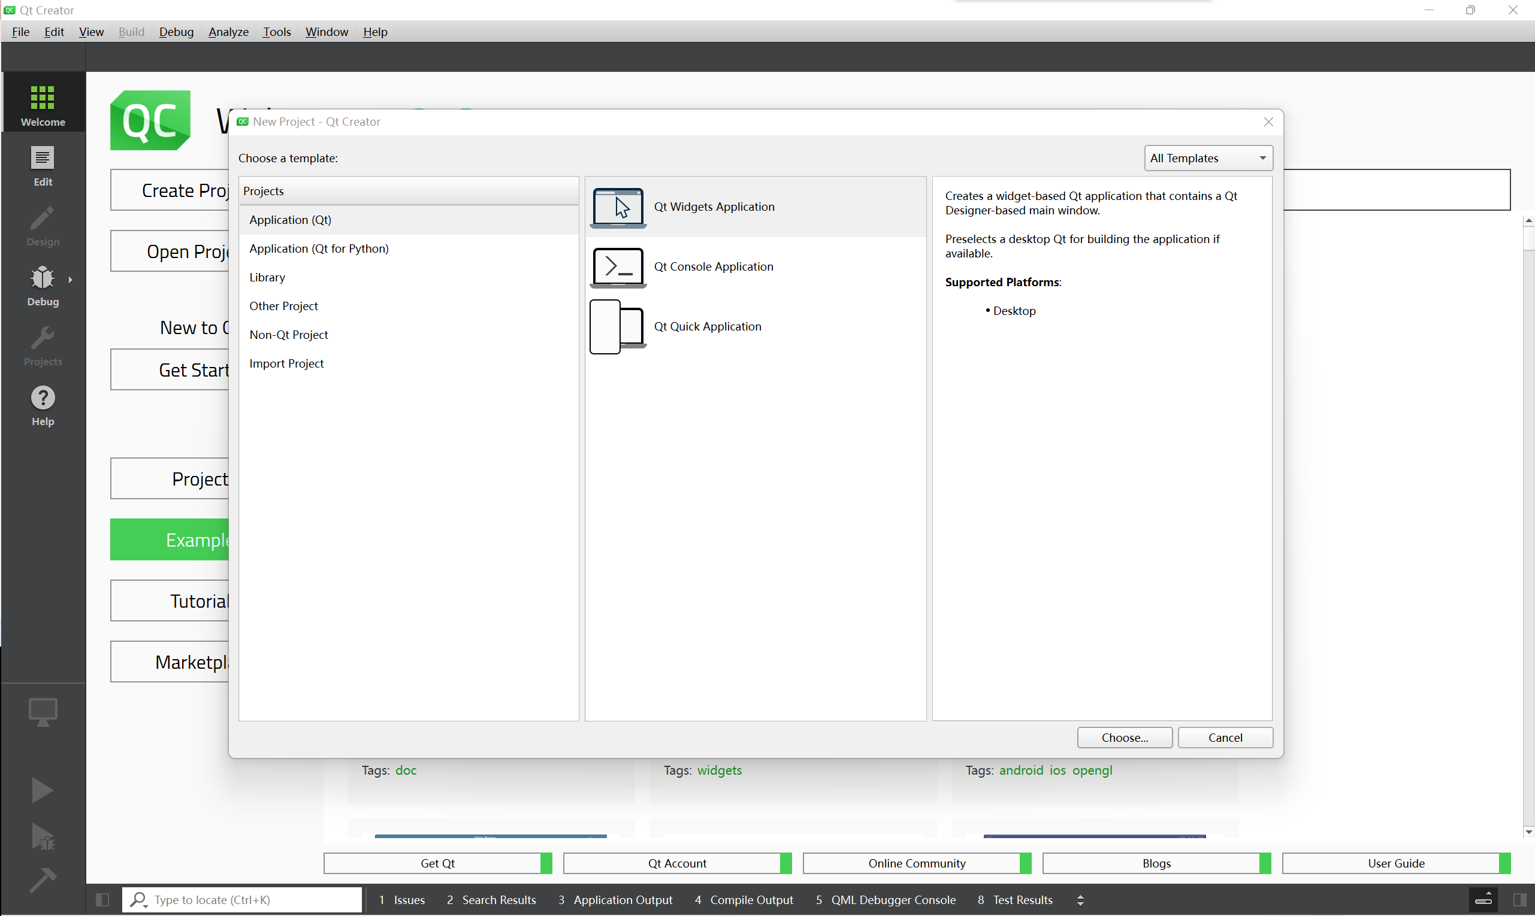The width and height of the screenshot is (1535, 916).
Task: Open the View menu
Action: point(91,32)
